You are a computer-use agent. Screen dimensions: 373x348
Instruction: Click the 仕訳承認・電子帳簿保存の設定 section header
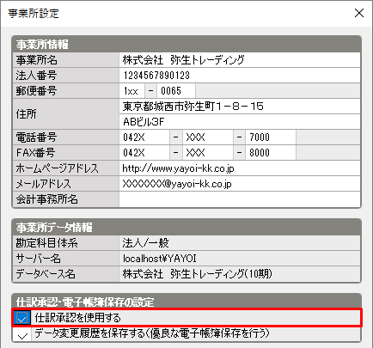pos(186,302)
